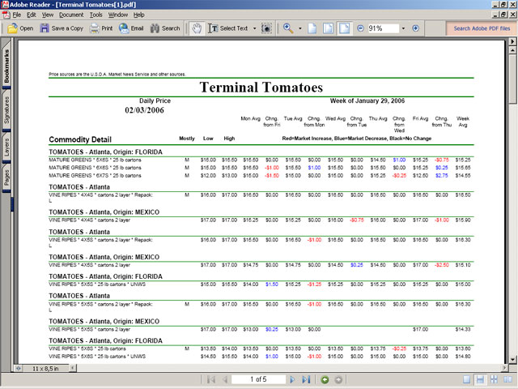The image size is (518, 389).
Task: Switch to Facing pages layout
Action: pyautogui.click(x=507, y=379)
